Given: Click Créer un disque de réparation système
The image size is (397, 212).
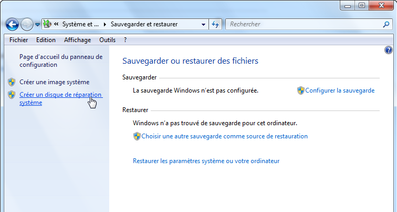Looking at the screenshot, I should pos(60,95).
